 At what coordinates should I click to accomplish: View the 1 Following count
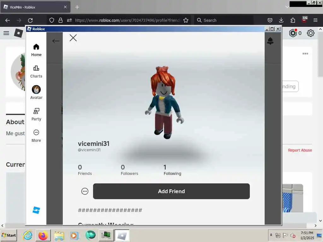172,170
